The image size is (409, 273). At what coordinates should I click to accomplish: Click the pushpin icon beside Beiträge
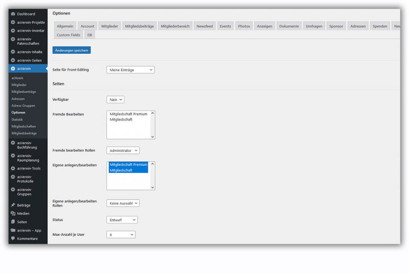tap(13, 205)
